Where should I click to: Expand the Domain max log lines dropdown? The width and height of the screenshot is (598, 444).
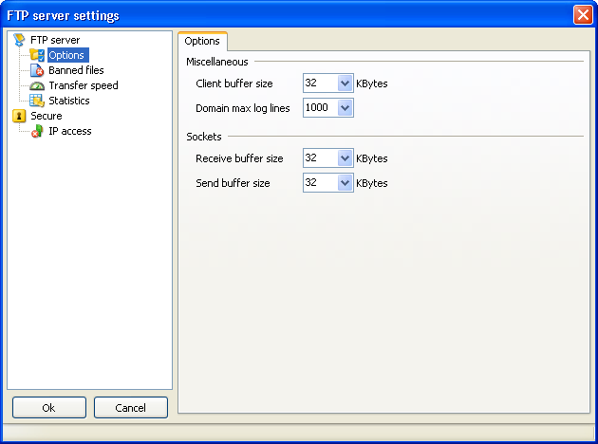tap(345, 108)
